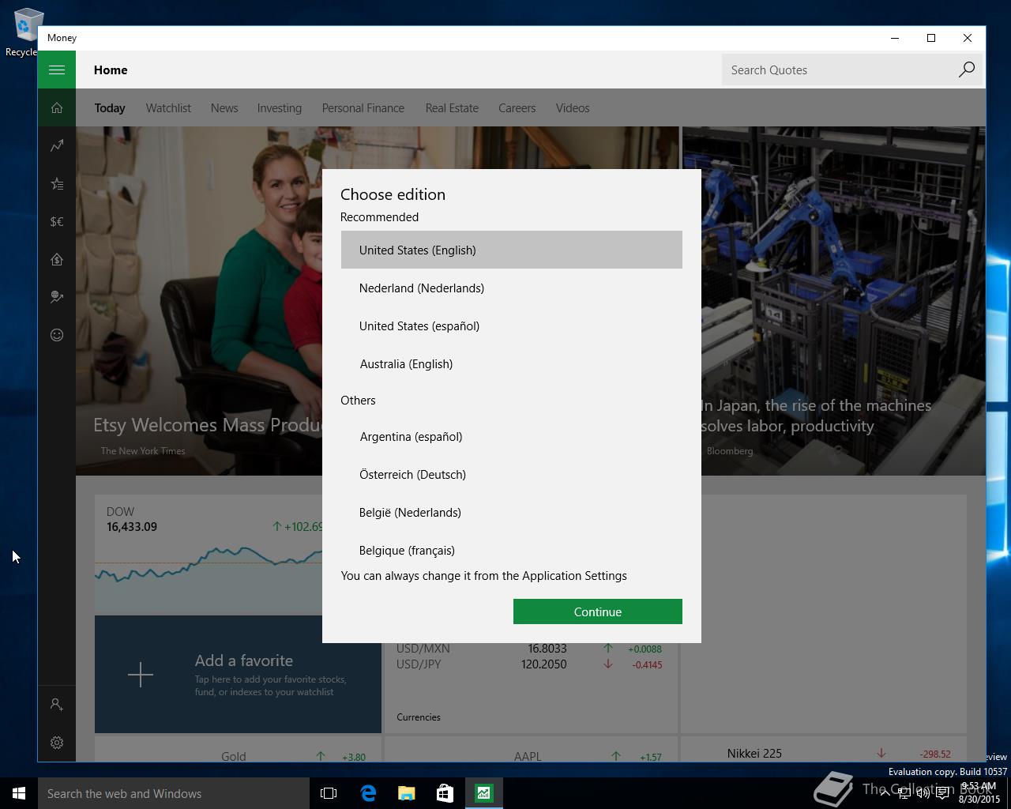Switch to the Watchlist tab

click(168, 107)
